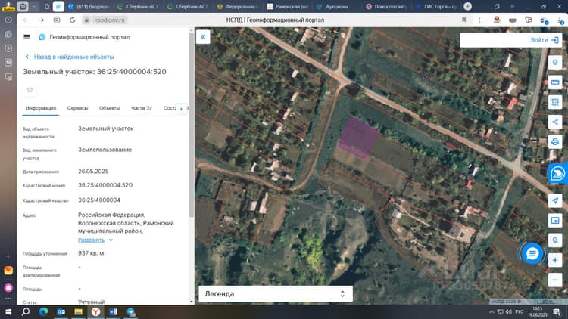
Task: Switch to the Информация tab
Action: point(41,108)
